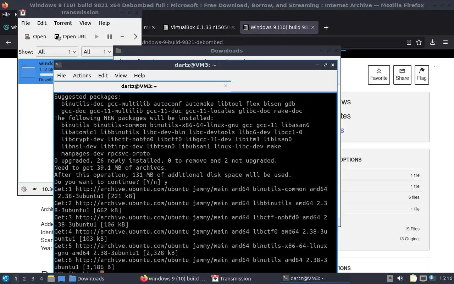454x284 pixels.
Task: Open a new Firefox tab
Action: pyautogui.click(x=326, y=27)
